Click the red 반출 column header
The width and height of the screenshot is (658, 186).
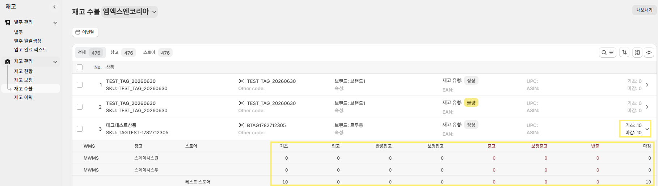[595, 146]
